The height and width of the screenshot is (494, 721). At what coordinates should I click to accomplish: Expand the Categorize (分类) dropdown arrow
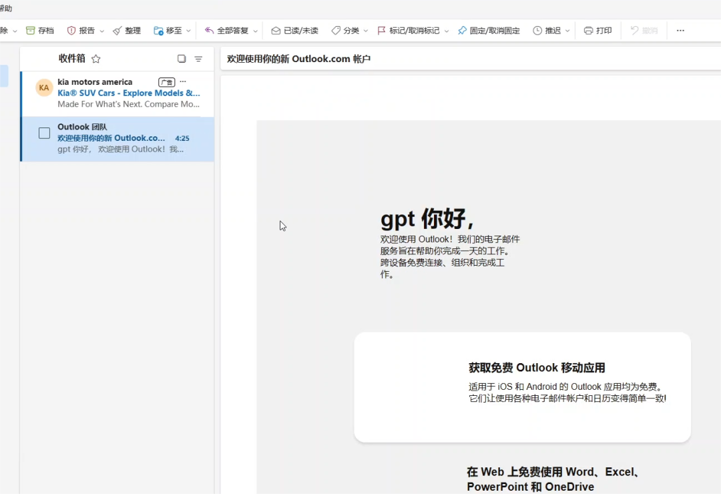pyautogui.click(x=366, y=31)
